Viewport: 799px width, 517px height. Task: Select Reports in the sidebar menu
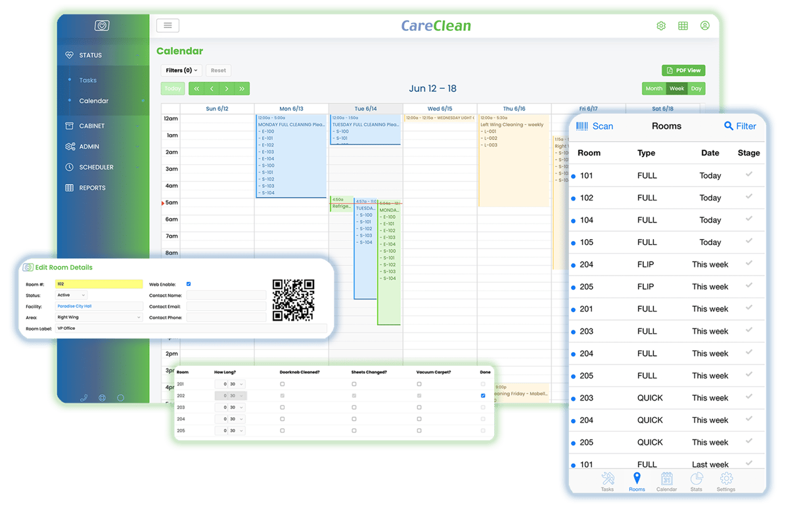[92, 188]
